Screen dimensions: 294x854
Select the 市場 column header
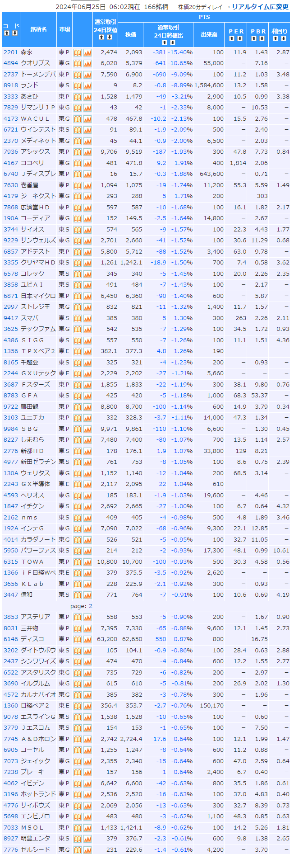click(64, 29)
